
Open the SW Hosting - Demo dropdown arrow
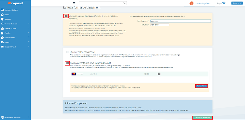point(213,3)
